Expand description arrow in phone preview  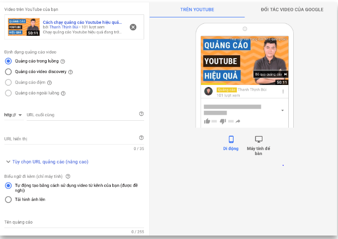tap(282, 111)
